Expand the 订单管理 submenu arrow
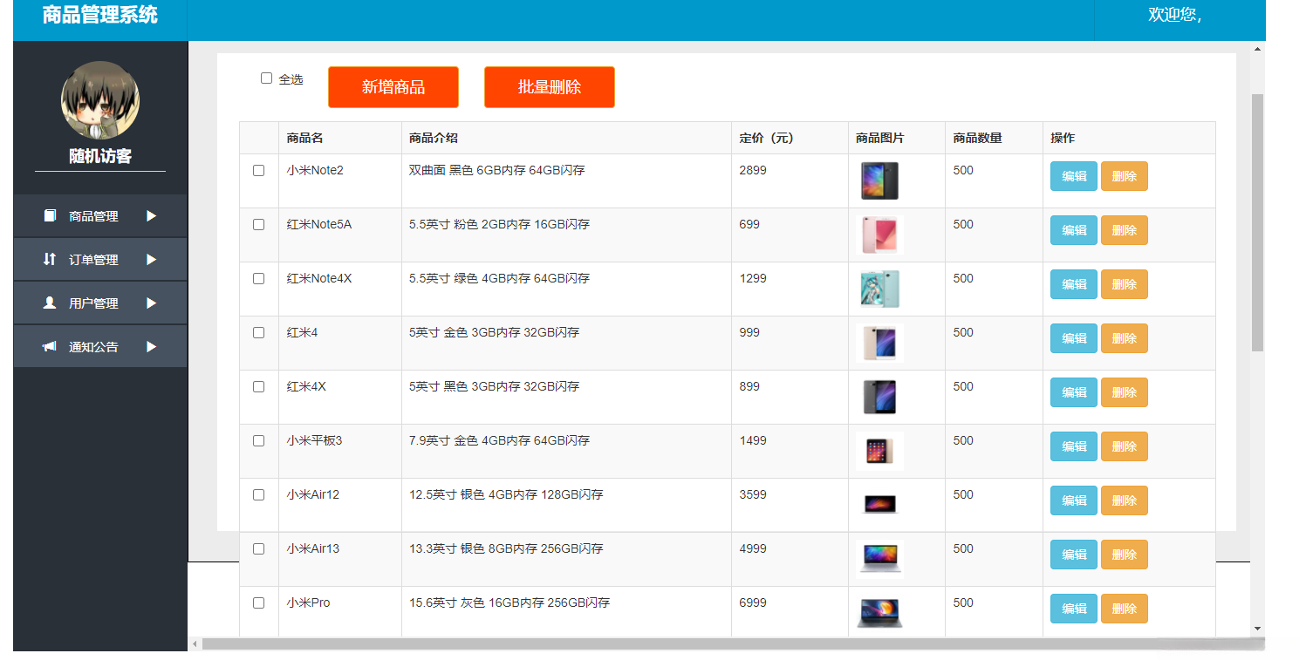The height and width of the screenshot is (667, 1313). (152, 260)
